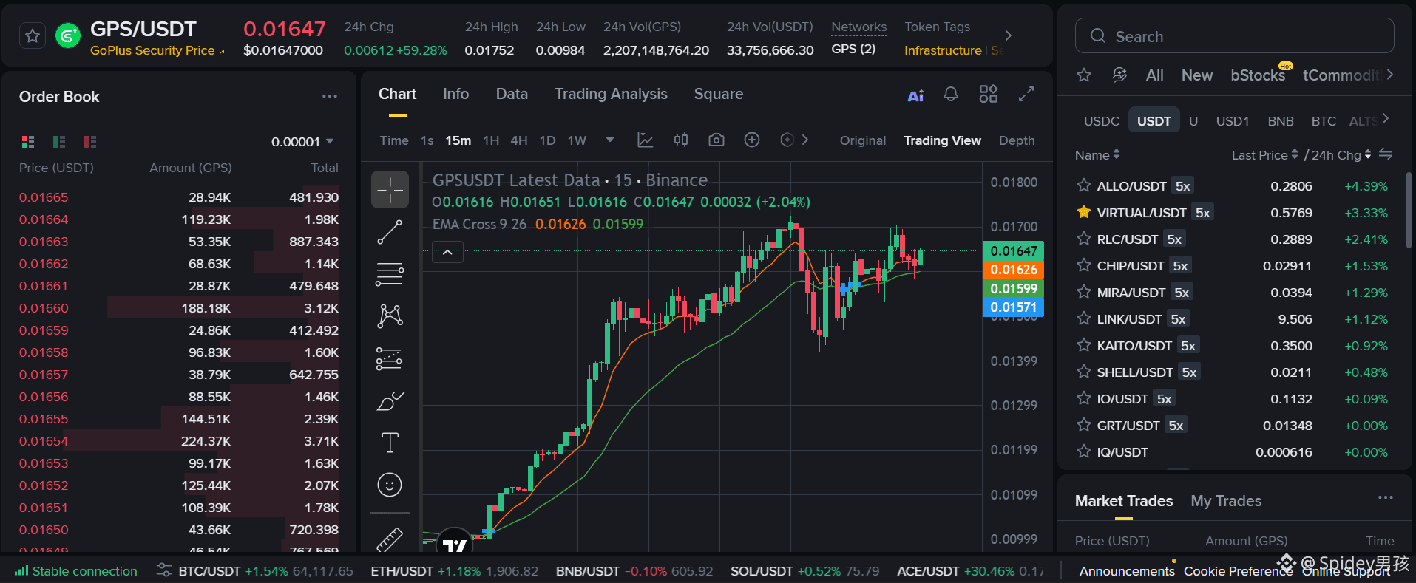This screenshot has width=1416, height=583.
Task: Switch 24h Chg column display with the swap icon
Action: point(1386,154)
